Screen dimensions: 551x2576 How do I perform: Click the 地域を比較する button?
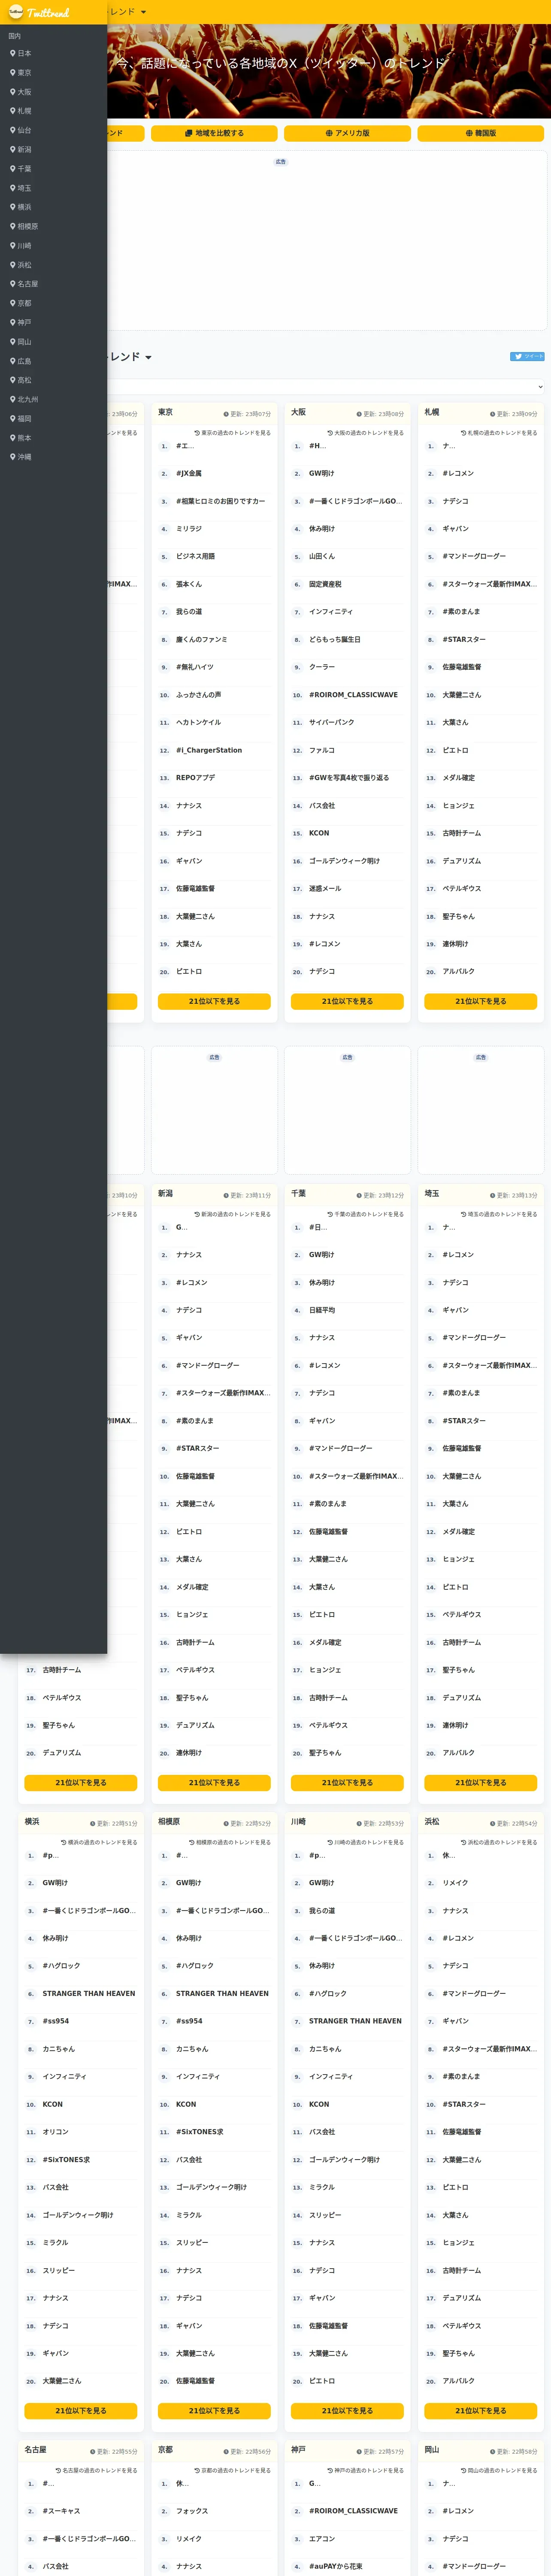(214, 133)
